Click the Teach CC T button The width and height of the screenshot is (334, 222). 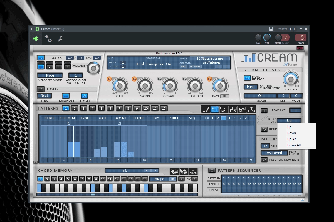[264, 110]
